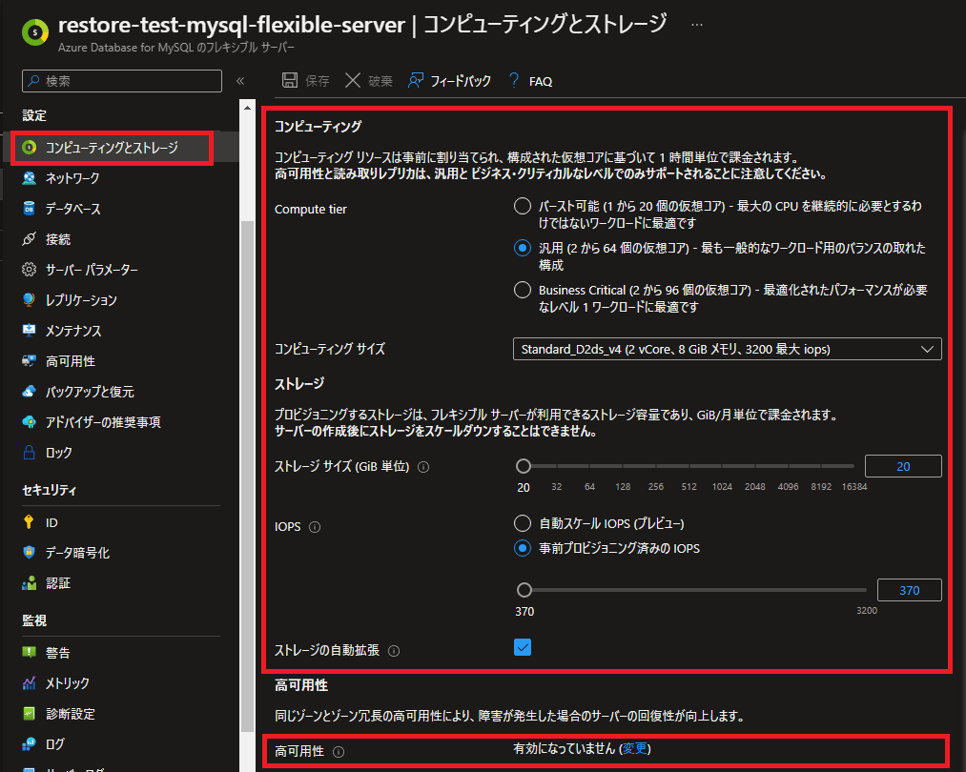
Task: Open メトリック monitoring page
Action: (x=68, y=682)
